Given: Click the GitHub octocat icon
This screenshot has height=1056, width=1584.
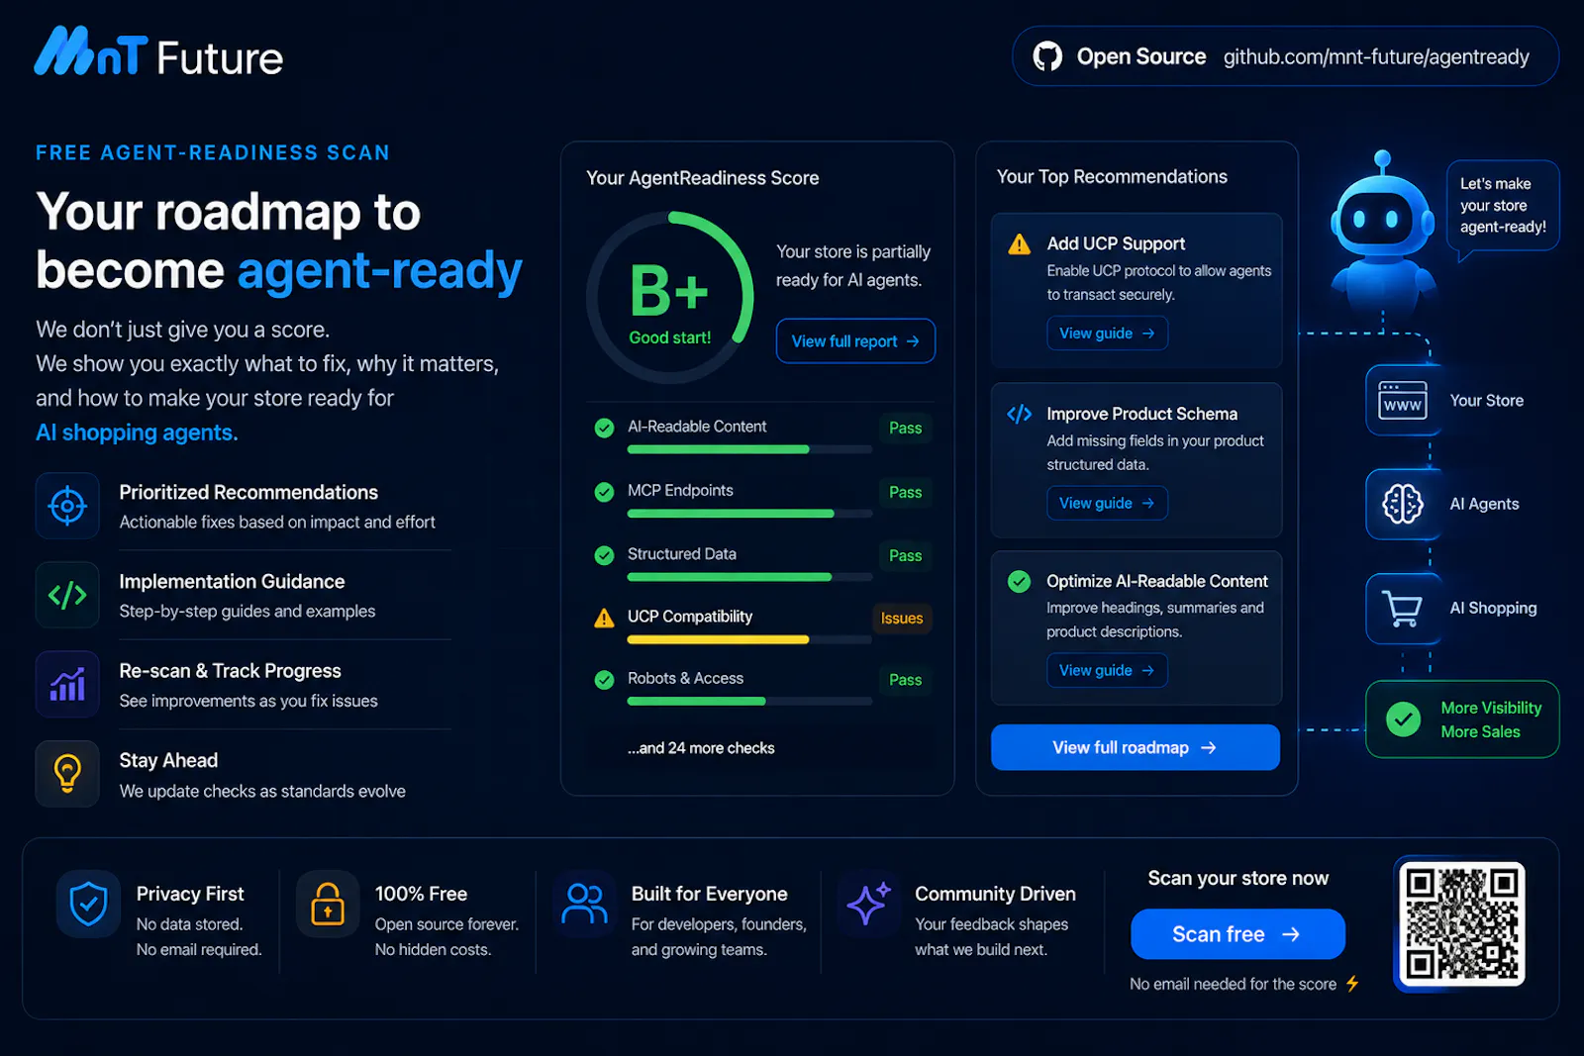Looking at the screenshot, I should 1047,56.
